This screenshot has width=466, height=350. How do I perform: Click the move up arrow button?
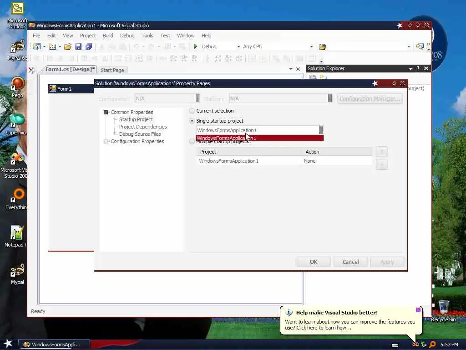pos(382,151)
